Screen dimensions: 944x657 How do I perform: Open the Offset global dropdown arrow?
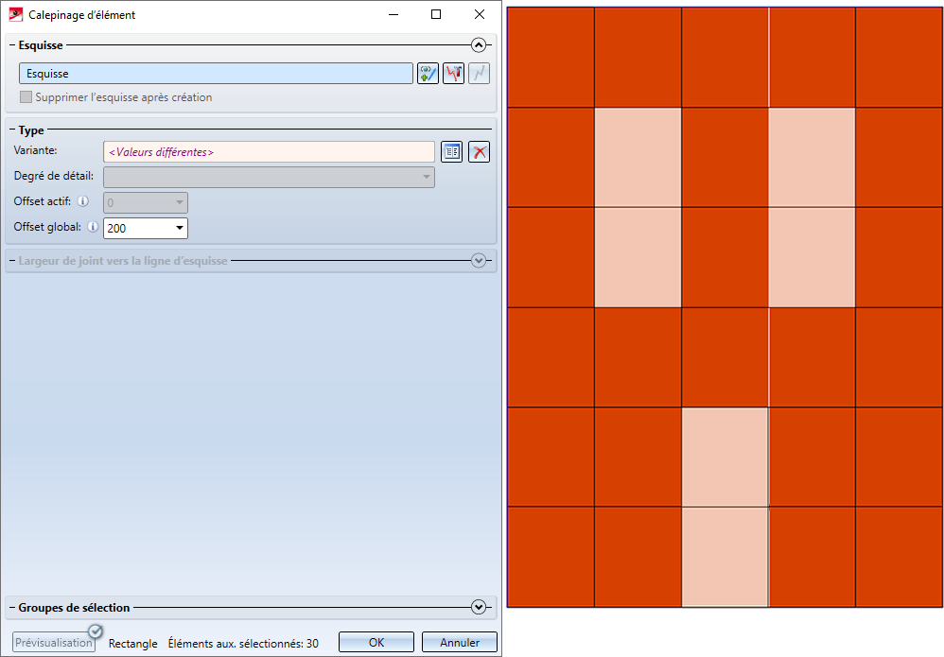click(180, 228)
